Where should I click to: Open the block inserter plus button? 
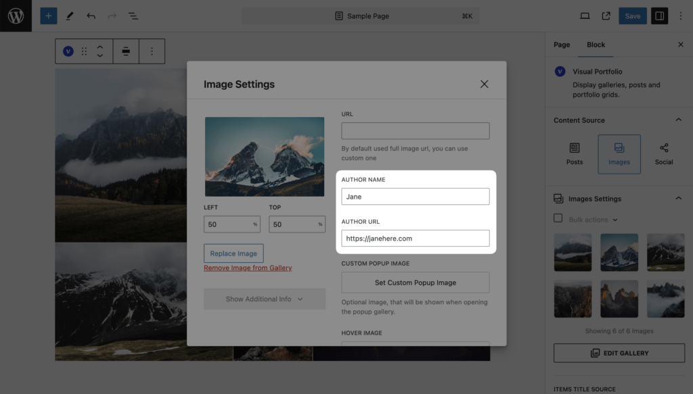pos(49,16)
